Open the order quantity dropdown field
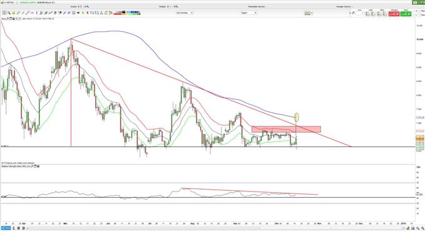This screenshot has height=231, width=425. coord(359,13)
